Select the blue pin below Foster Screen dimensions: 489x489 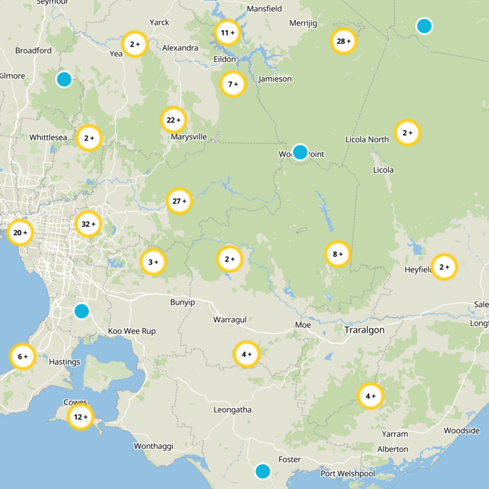point(263,472)
